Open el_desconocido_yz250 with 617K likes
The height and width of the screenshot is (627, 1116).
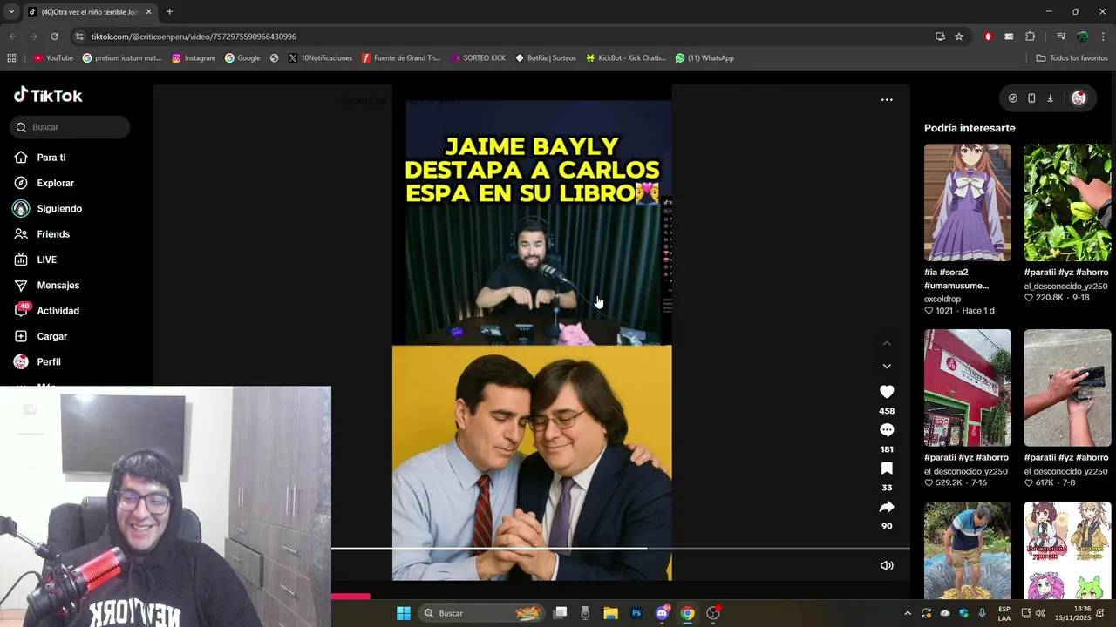(1065, 471)
